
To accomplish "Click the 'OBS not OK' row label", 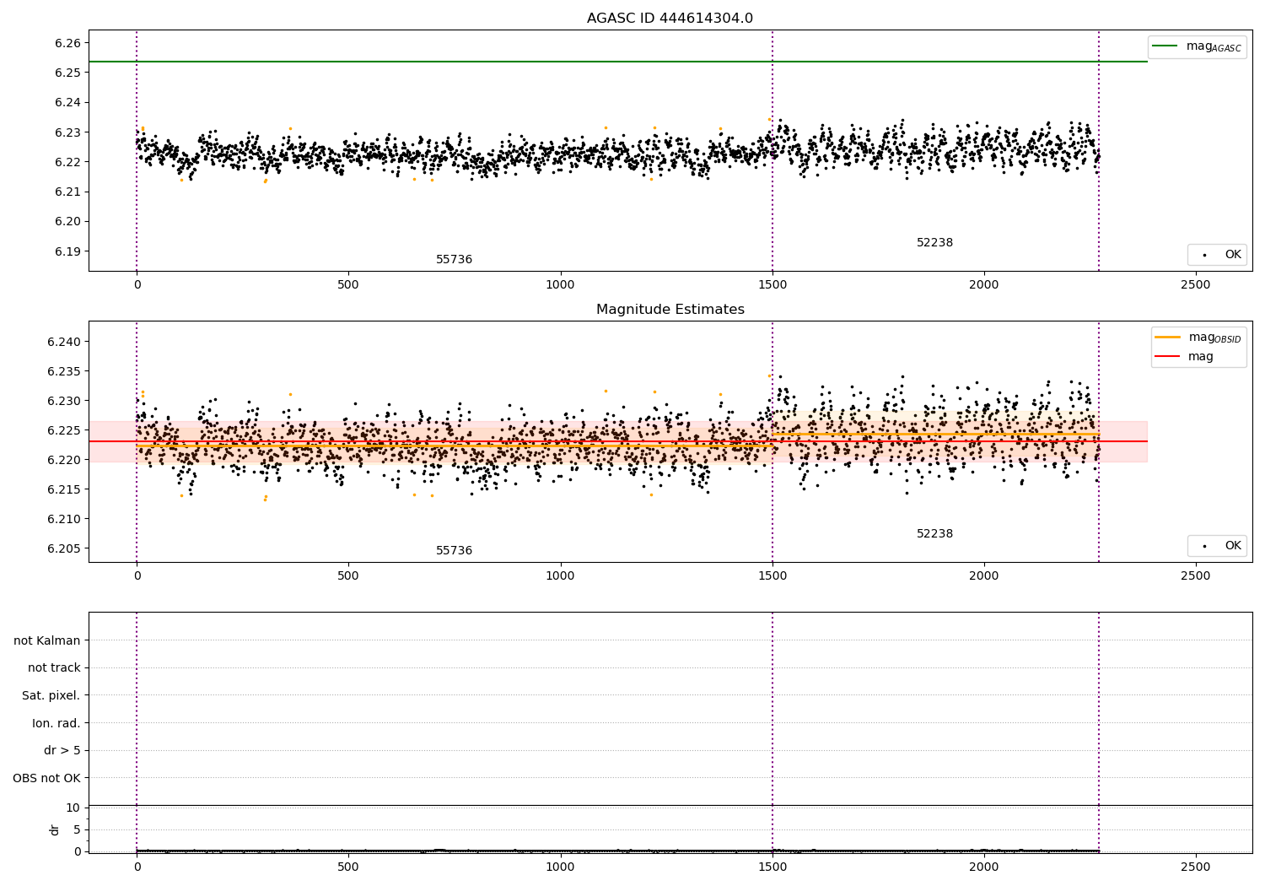I will pos(47,779).
